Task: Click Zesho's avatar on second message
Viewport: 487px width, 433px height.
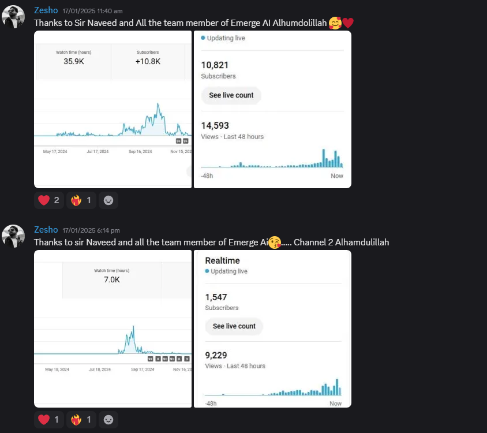Action: coord(13,236)
